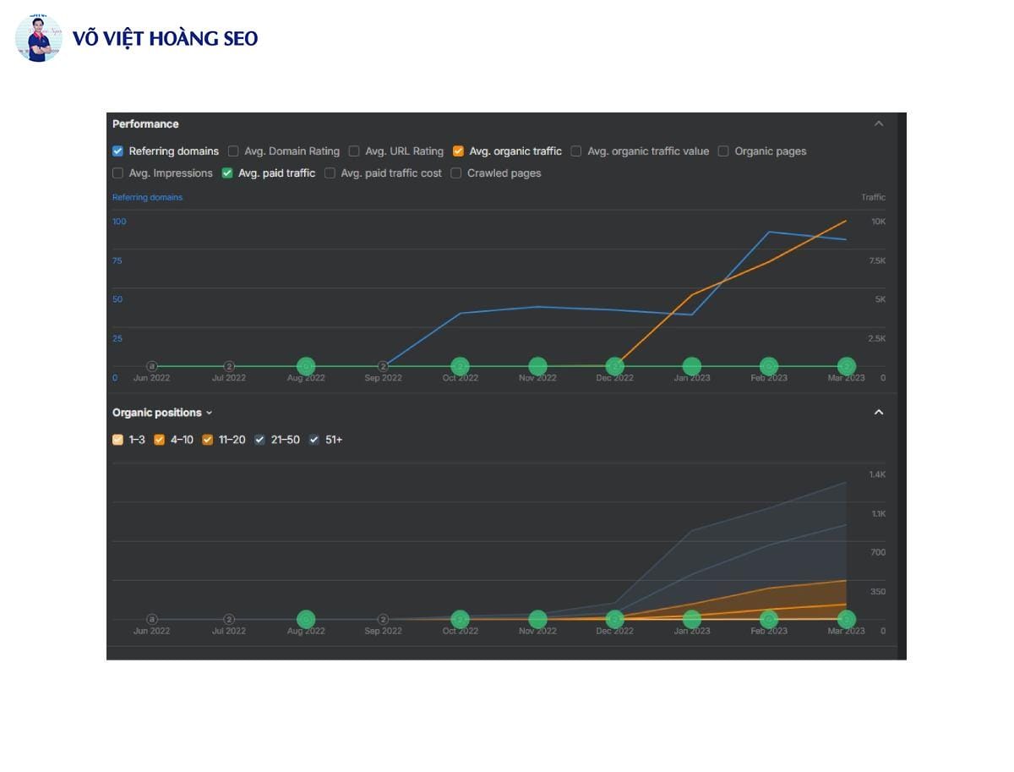Toggle the 1–3 positions color swatch checkbox

(x=118, y=440)
